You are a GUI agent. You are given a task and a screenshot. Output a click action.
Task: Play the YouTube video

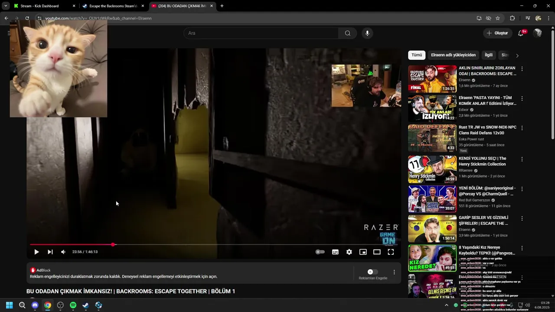tap(36, 252)
